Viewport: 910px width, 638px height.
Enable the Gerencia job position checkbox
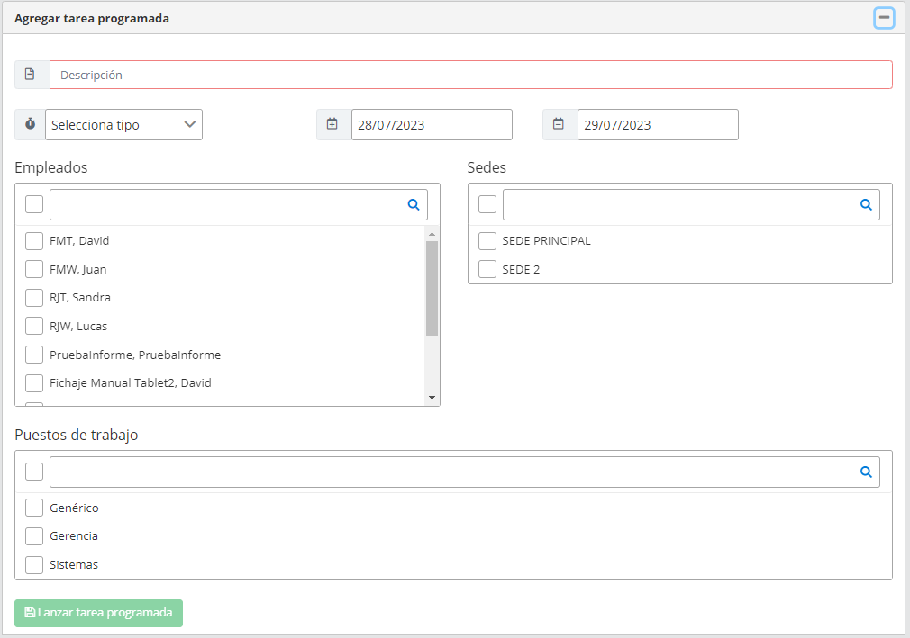pos(34,536)
